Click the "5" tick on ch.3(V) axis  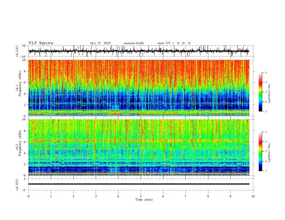click(x=25, y=179)
